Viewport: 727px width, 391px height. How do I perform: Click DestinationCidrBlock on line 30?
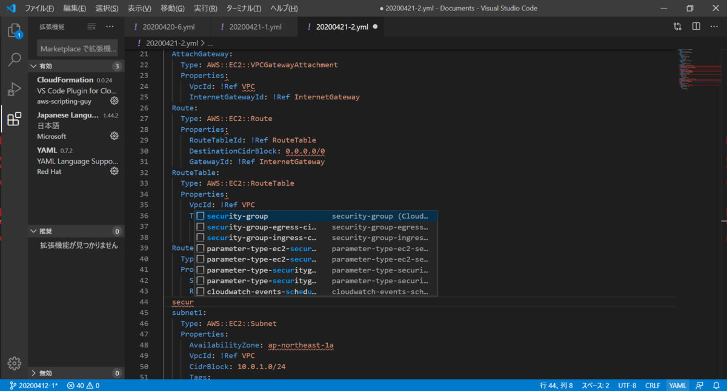234,151
